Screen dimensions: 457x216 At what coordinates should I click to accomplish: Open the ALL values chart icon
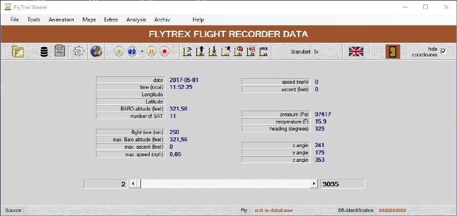[264, 51]
